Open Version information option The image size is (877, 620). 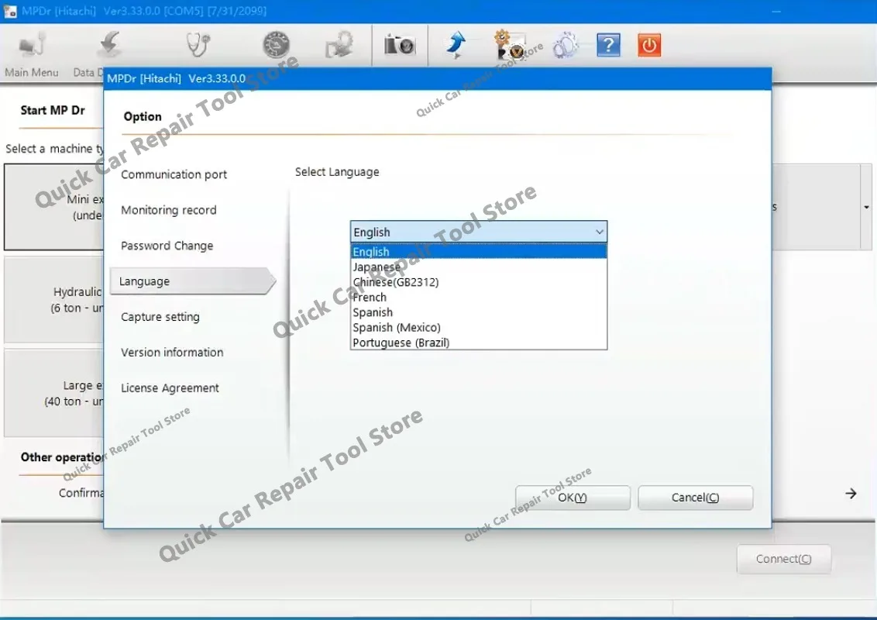click(x=172, y=353)
